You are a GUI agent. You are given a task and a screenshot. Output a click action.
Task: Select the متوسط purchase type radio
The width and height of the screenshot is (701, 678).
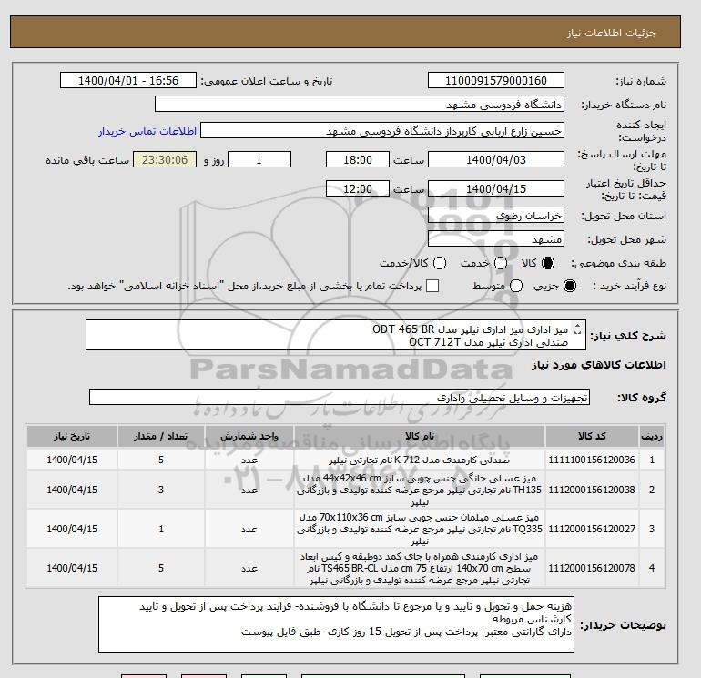(x=516, y=286)
